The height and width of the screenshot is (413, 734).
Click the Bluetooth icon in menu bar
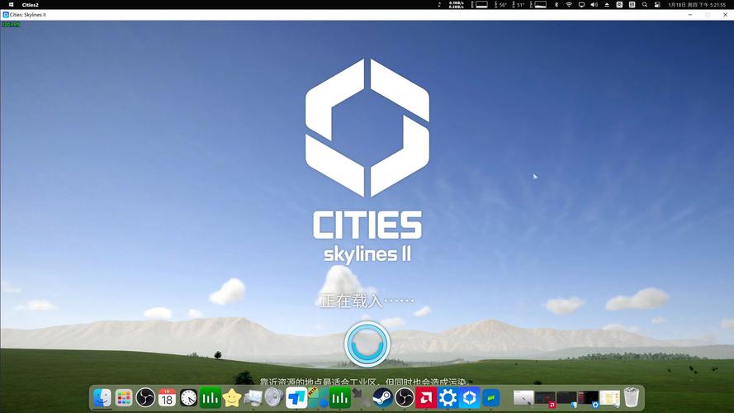point(556,4)
